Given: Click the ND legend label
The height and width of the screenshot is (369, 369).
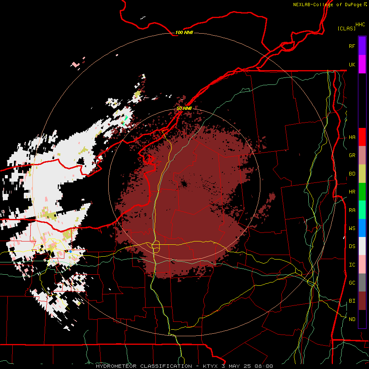Looking at the screenshot, I should (352, 319).
